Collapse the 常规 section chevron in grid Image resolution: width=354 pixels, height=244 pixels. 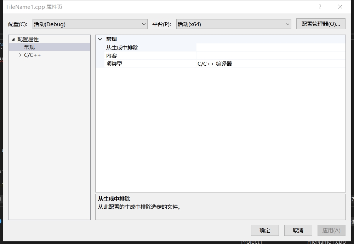point(100,39)
